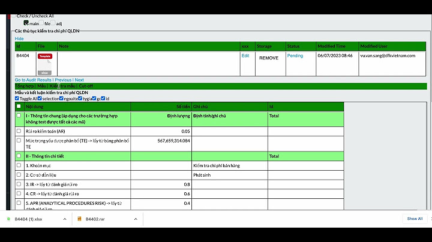432x242 pixels.
Task: Click the Ghi chú column header
Action: coord(229,107)
